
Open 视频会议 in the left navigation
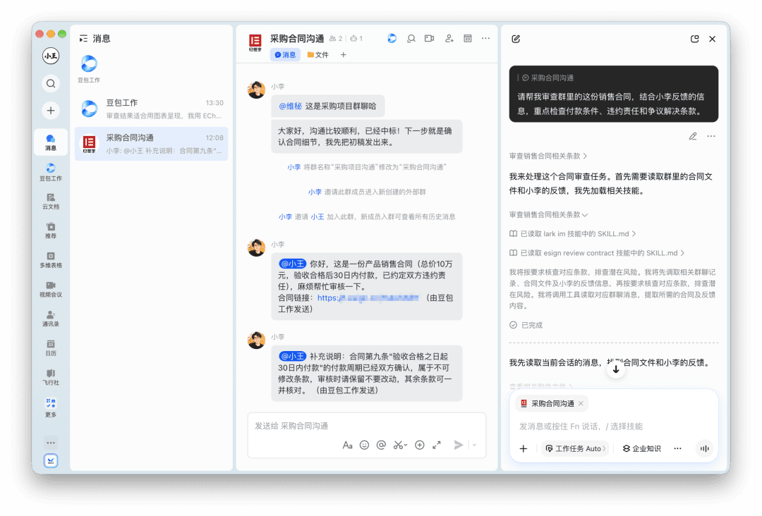(51, 289)
